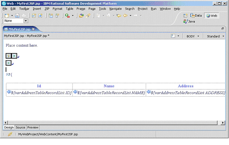This screenshot has height=145, width=229.
Task: Open the Run menu
Action: [x=153, y=9]
